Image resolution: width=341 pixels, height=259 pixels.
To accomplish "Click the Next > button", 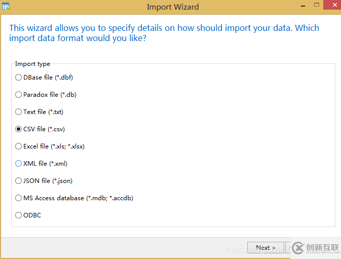I will (x=266, y=248).
